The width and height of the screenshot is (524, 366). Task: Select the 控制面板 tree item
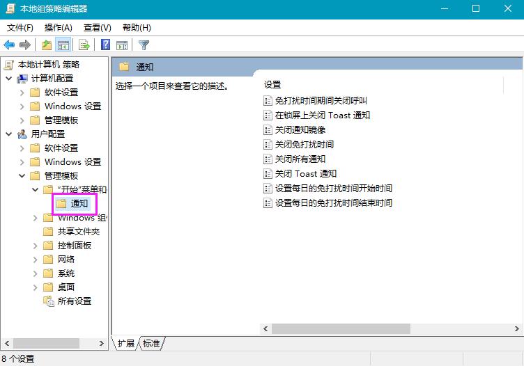click(74, 246)
